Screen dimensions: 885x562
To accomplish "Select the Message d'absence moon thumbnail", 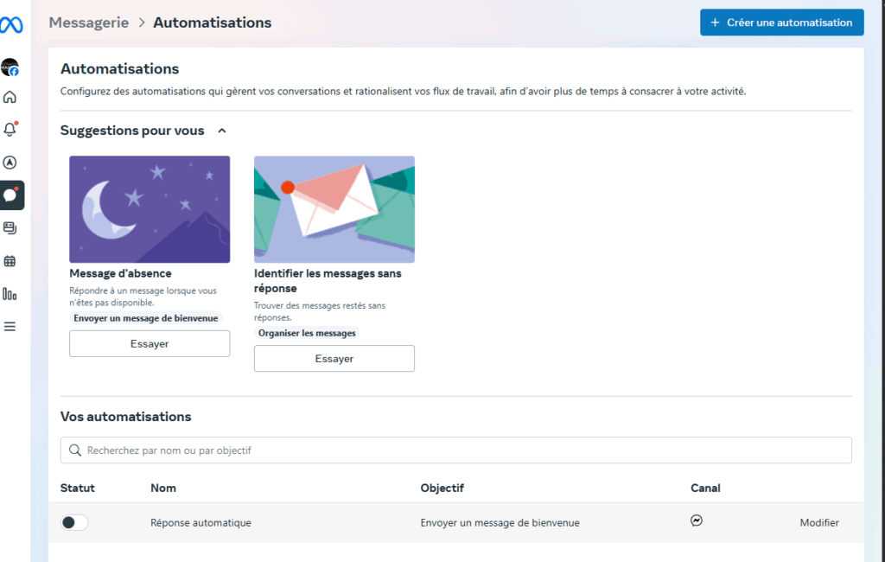I will [x=150, y=209].
